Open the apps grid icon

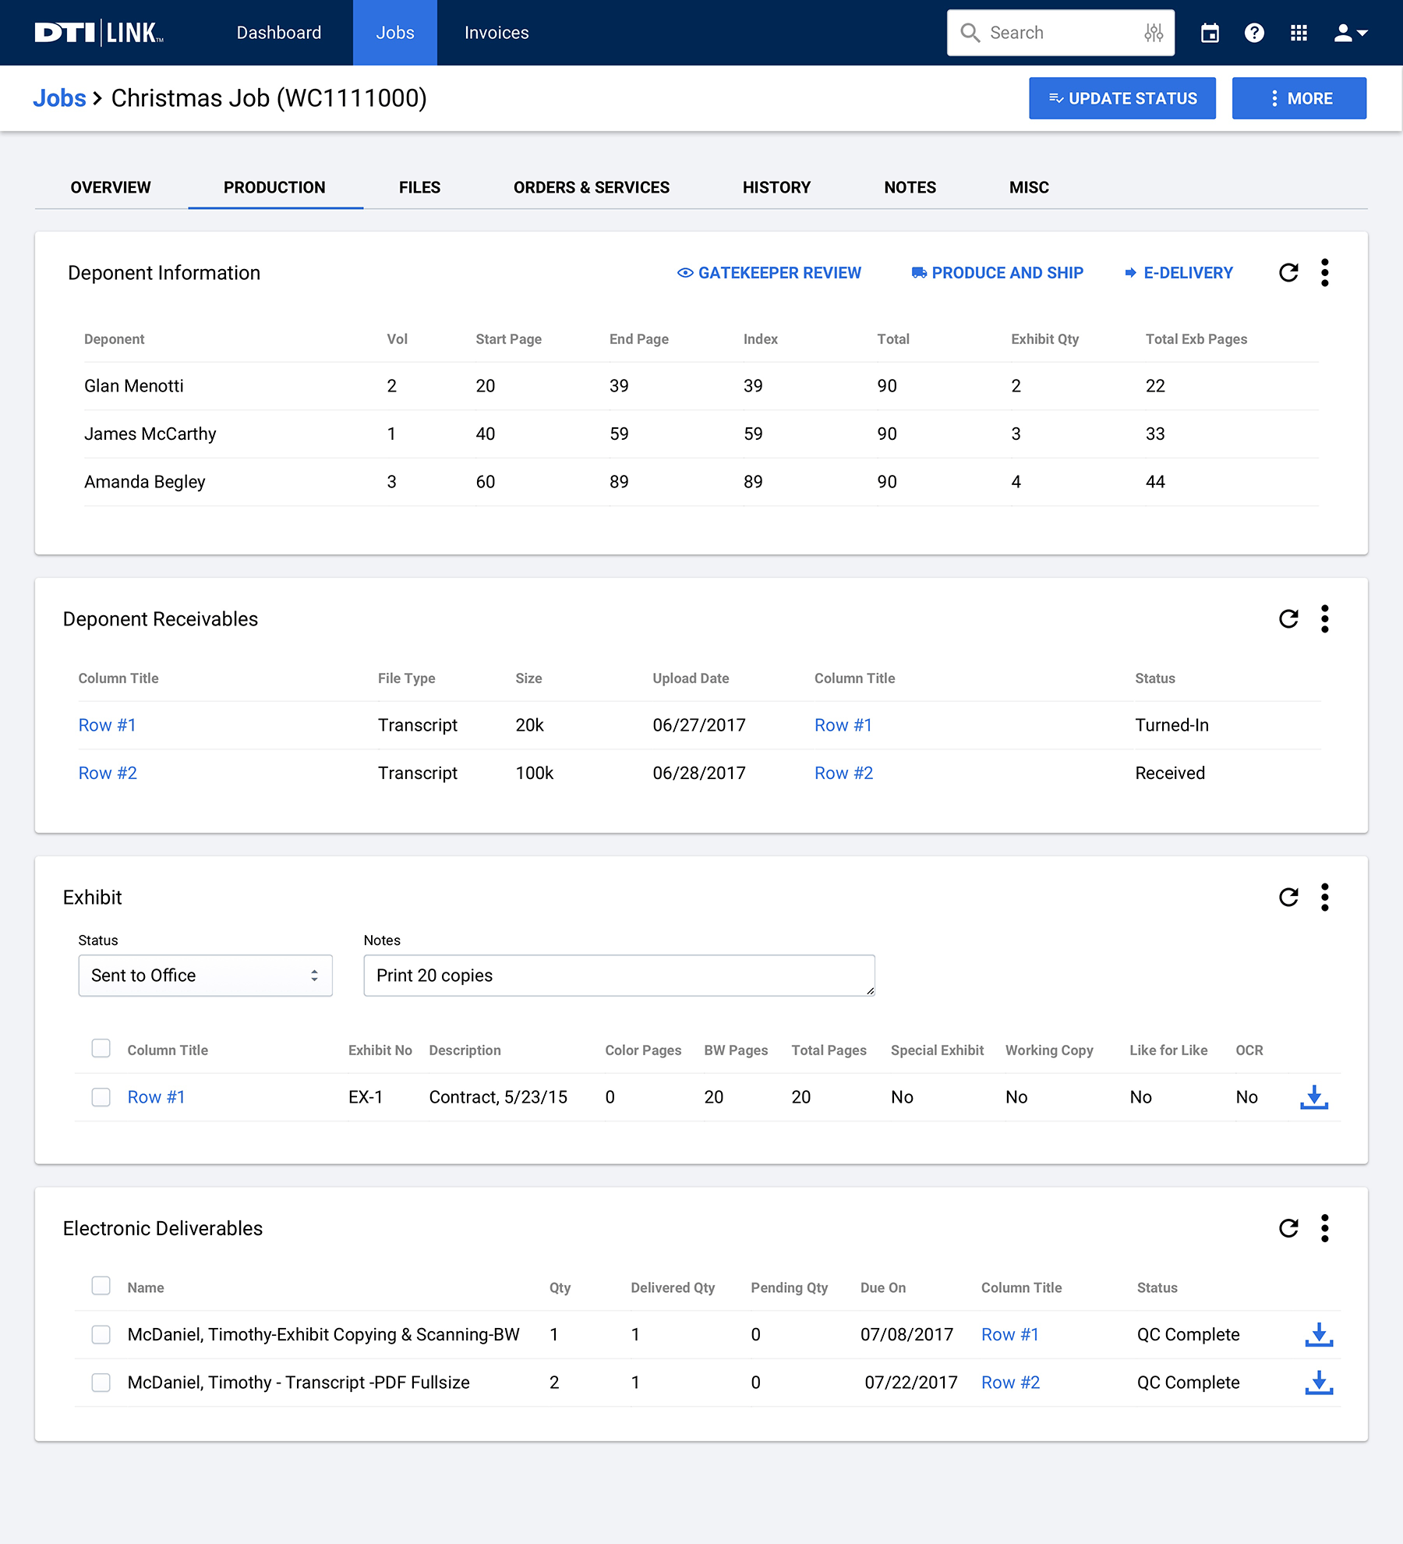pyautogui.click(x=1299, y=33)
